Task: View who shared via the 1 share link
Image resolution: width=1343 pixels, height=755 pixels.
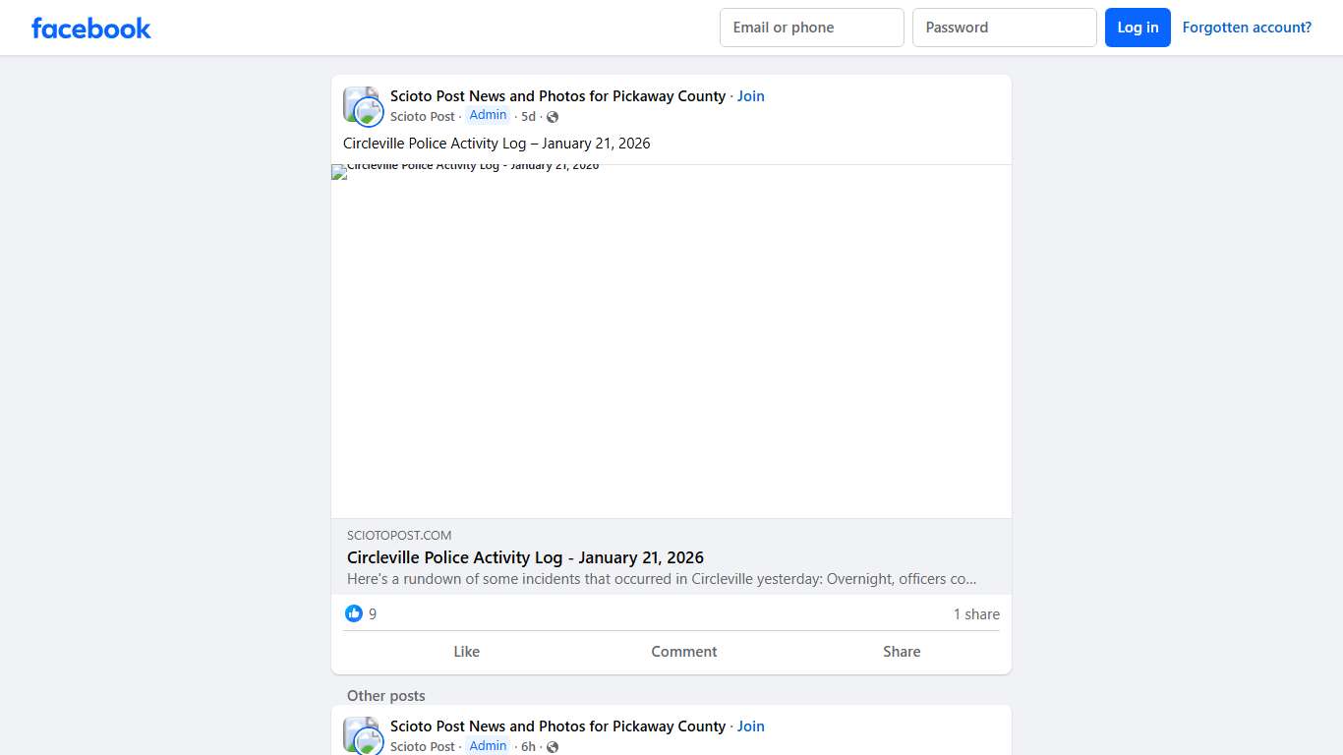Action: point(975,613)
